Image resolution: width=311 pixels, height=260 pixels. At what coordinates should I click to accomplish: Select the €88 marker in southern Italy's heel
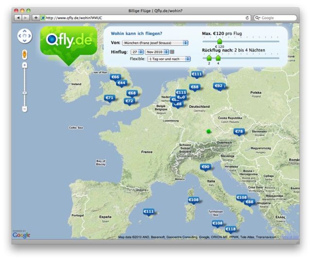(x=249, y=203)
